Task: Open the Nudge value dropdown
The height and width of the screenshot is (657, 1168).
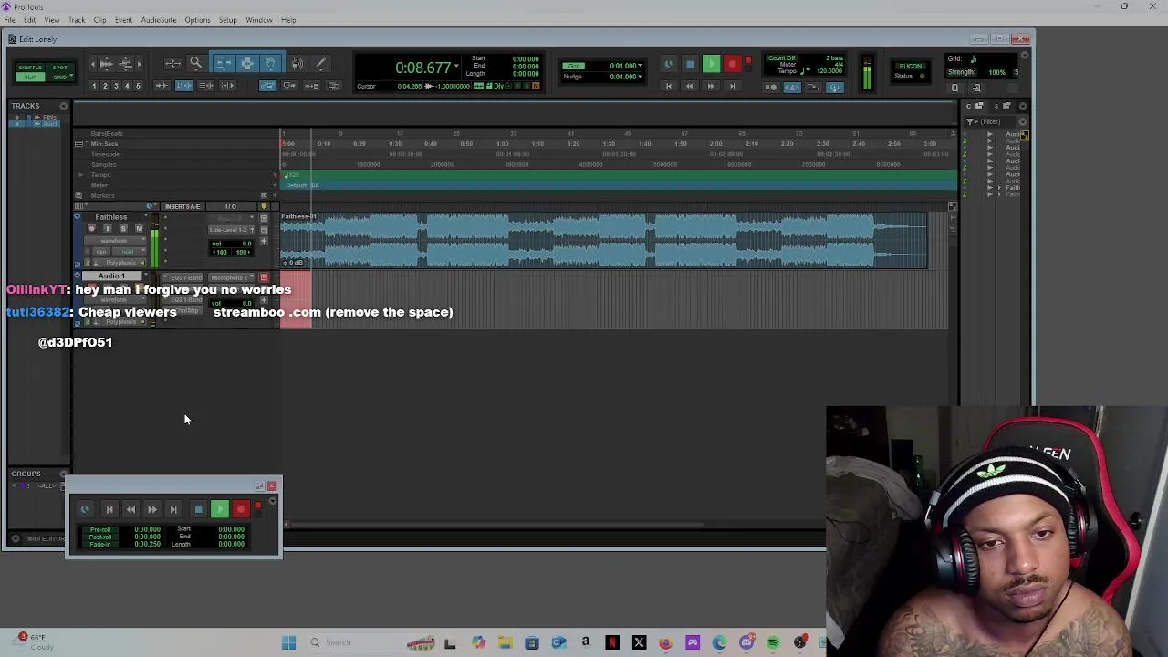Action: pos(640,77)
